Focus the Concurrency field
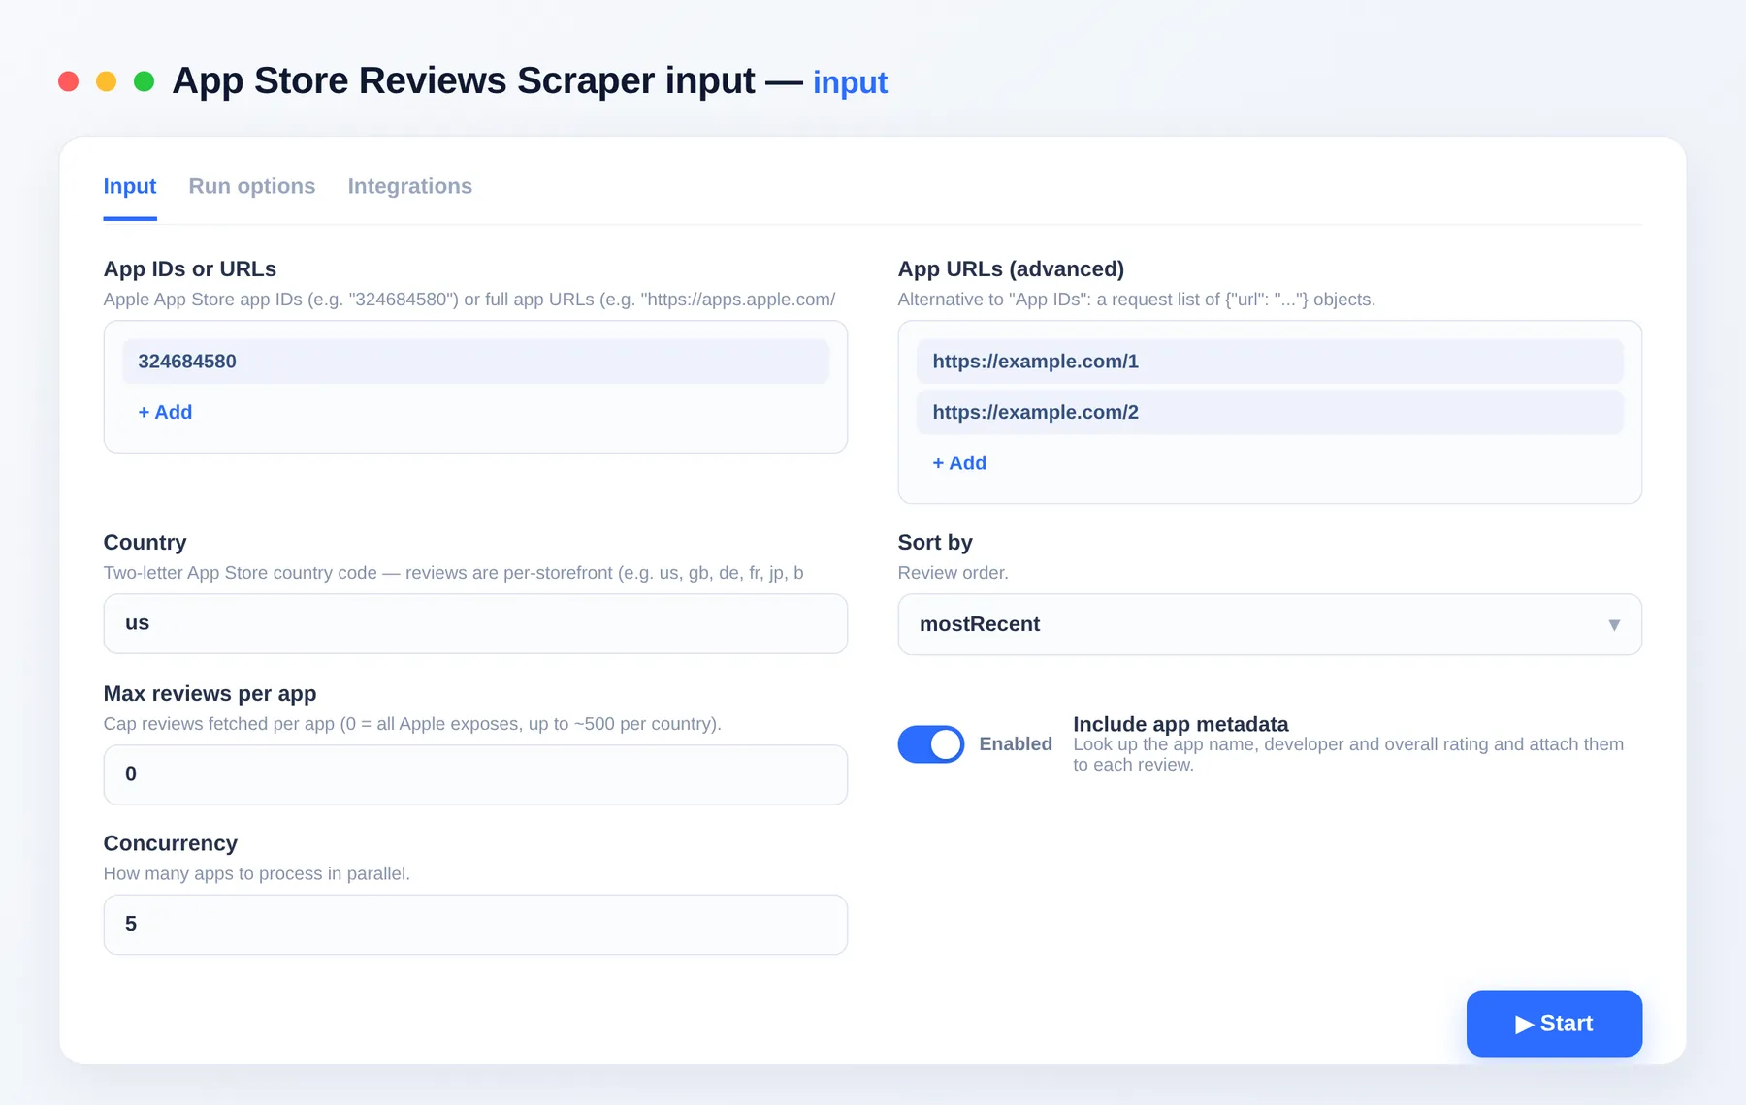Image resolution: width=1746 pixels, height=1105 pixels. (x=475, y=925)
